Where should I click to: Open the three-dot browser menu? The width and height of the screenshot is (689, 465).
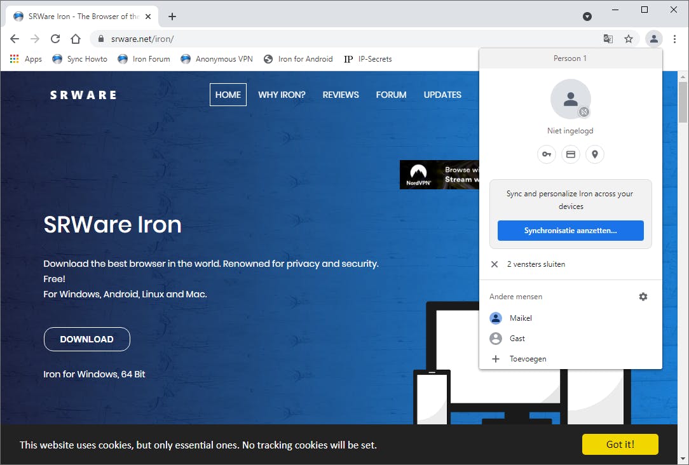(x=674, y=39)
